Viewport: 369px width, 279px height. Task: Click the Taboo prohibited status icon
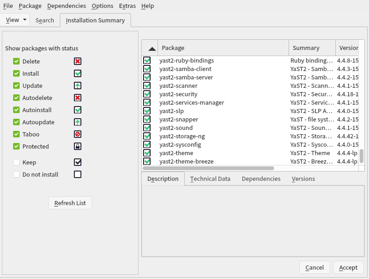click(78, 134)
